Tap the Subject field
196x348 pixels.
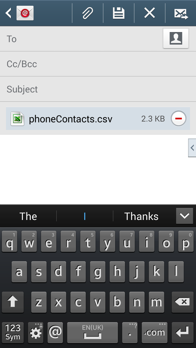[98, 89]
